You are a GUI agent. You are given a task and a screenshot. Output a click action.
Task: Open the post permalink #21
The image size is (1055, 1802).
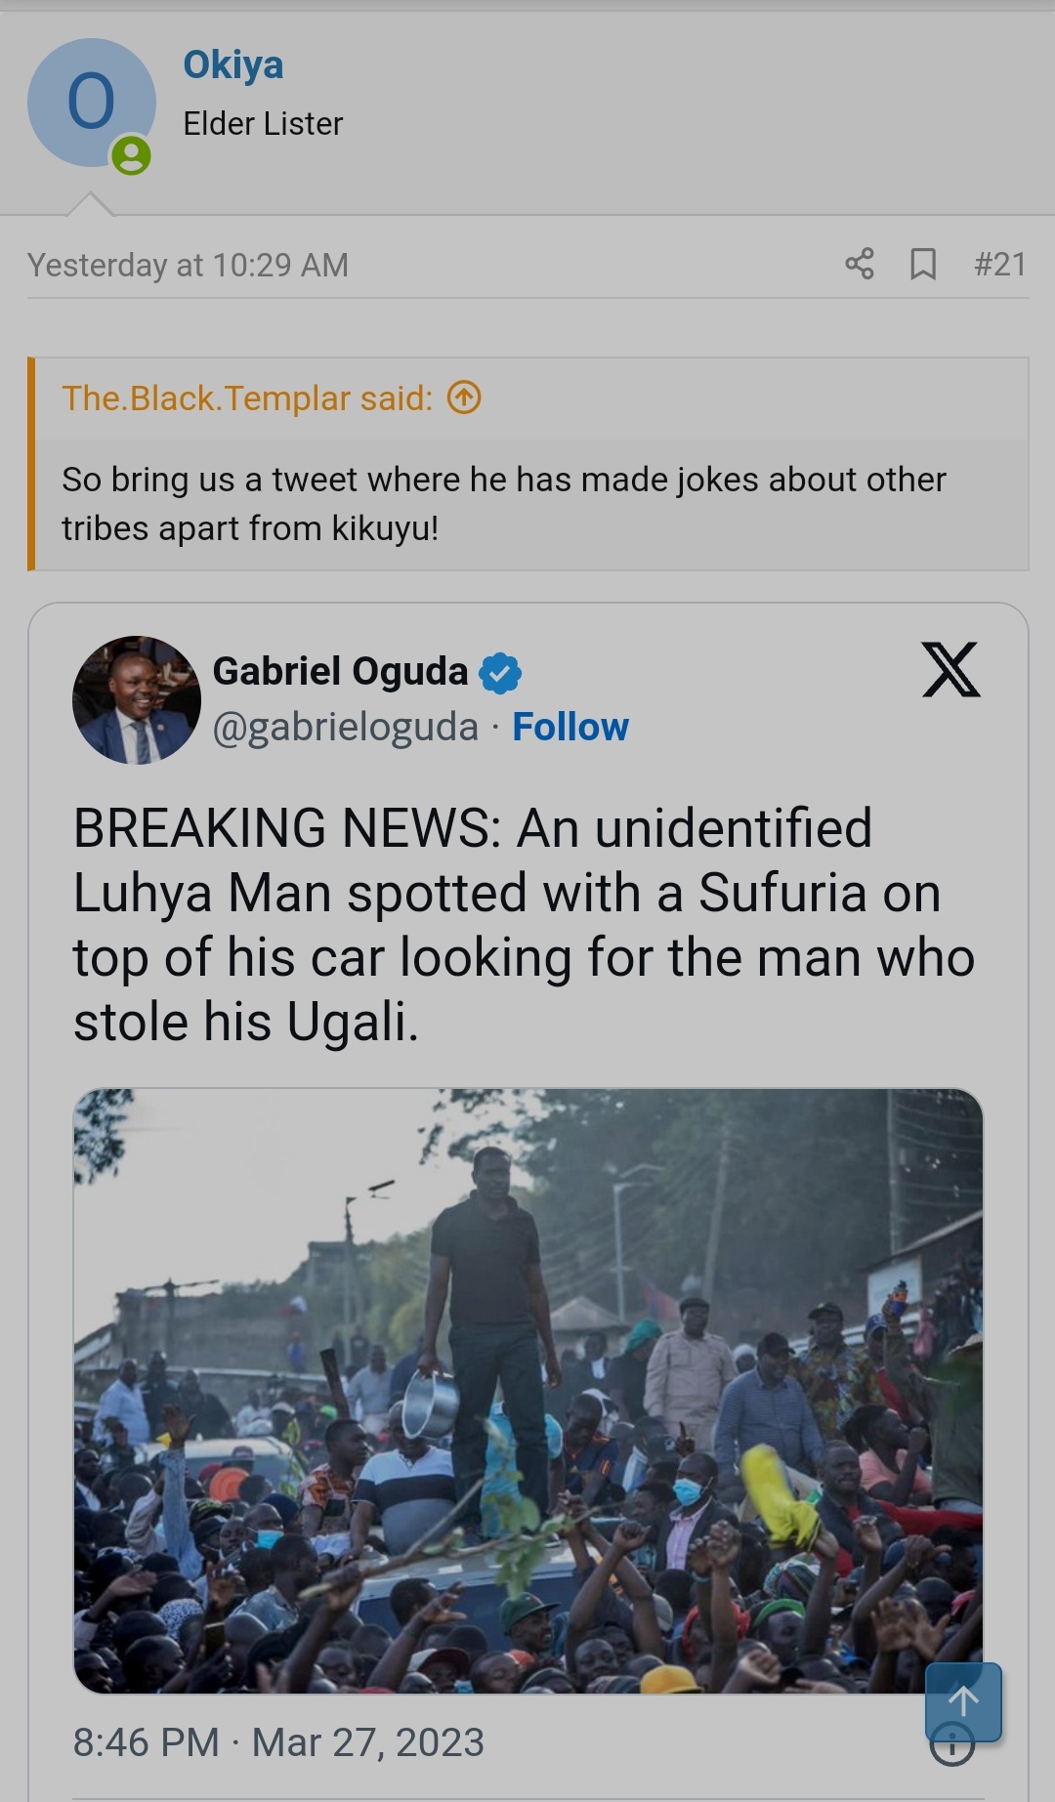(999, 264)
